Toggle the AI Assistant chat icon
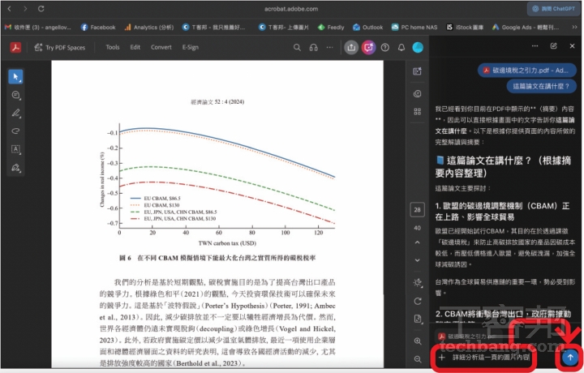 coord(368,47)
